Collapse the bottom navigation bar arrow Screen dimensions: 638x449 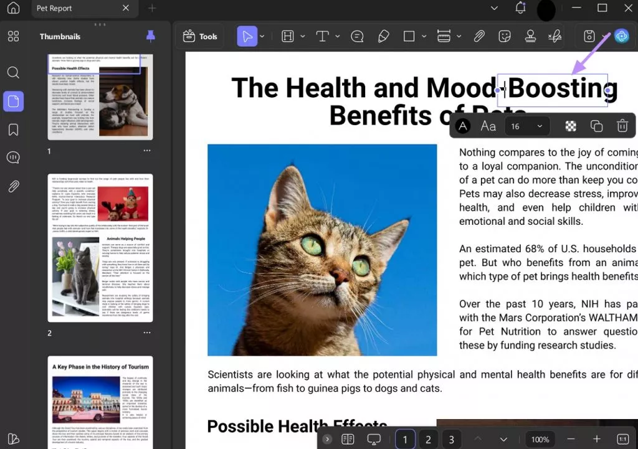click(327, 439)
